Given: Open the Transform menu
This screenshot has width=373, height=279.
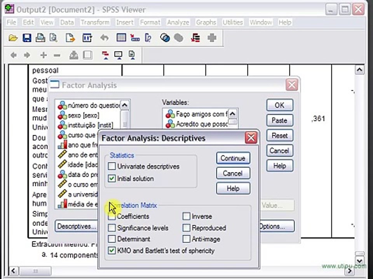Looking at the screenshot, I should point(95,22).
